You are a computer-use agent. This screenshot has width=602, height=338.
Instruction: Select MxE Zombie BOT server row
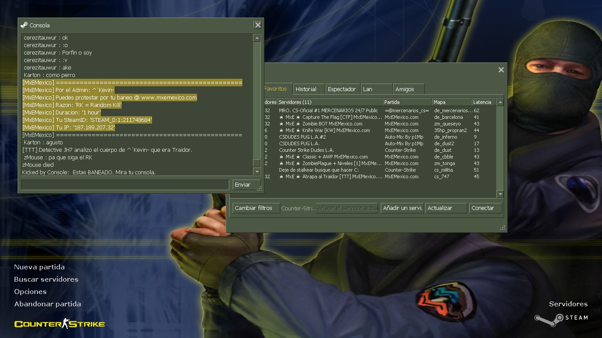[x=380, y=124]
